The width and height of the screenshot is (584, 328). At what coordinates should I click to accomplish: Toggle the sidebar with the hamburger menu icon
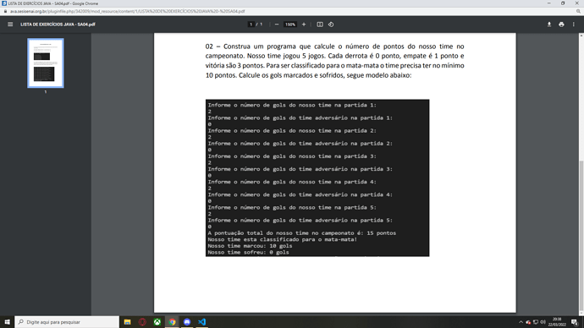click(10, 25)
